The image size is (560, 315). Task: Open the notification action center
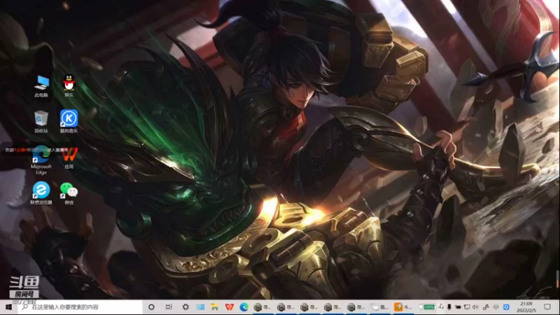pos(547,307)
